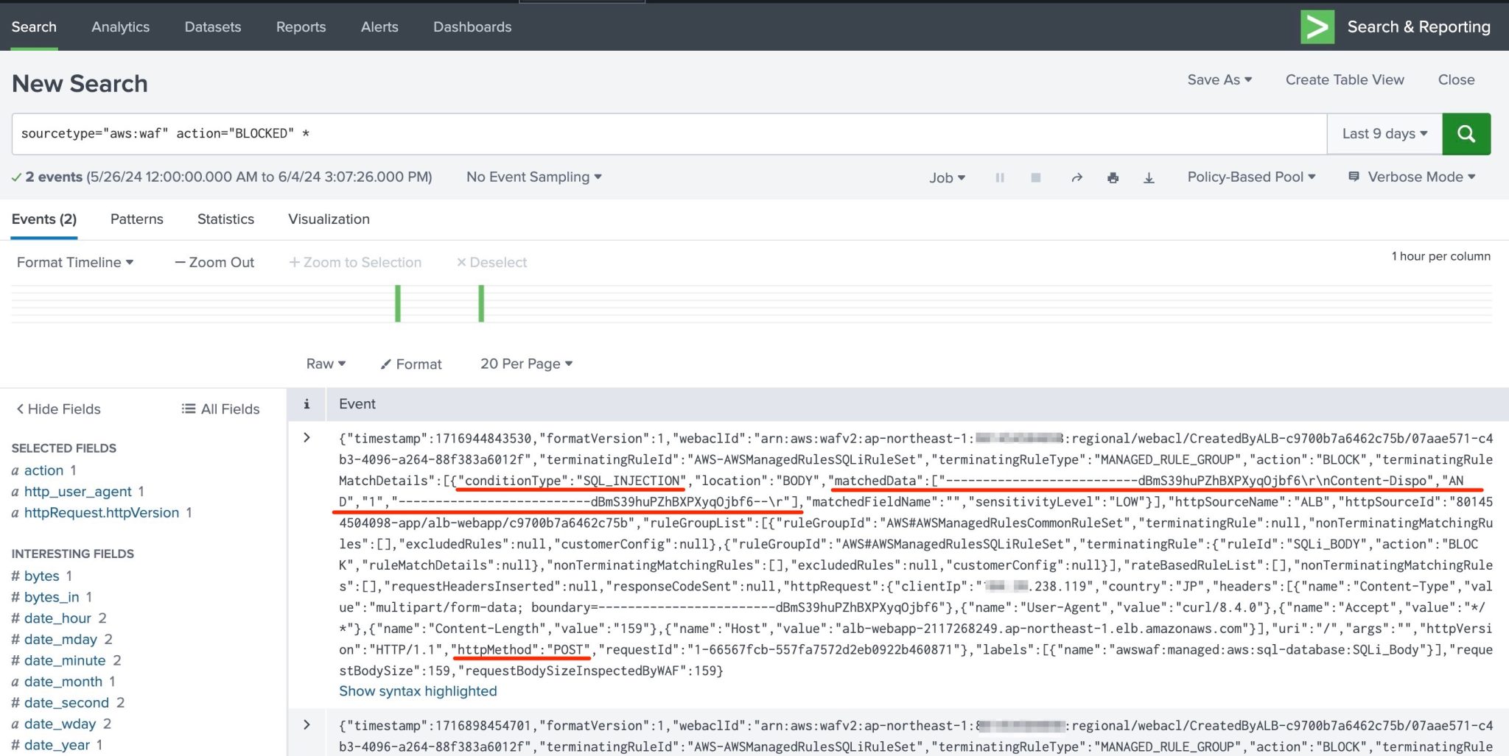Select a green bar in the event timeline

pyautogui.click(x=398, y=302)
